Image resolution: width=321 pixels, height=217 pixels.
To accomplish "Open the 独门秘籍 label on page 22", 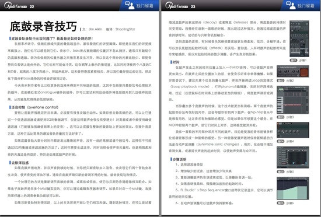I will click(x=145, y=6).
